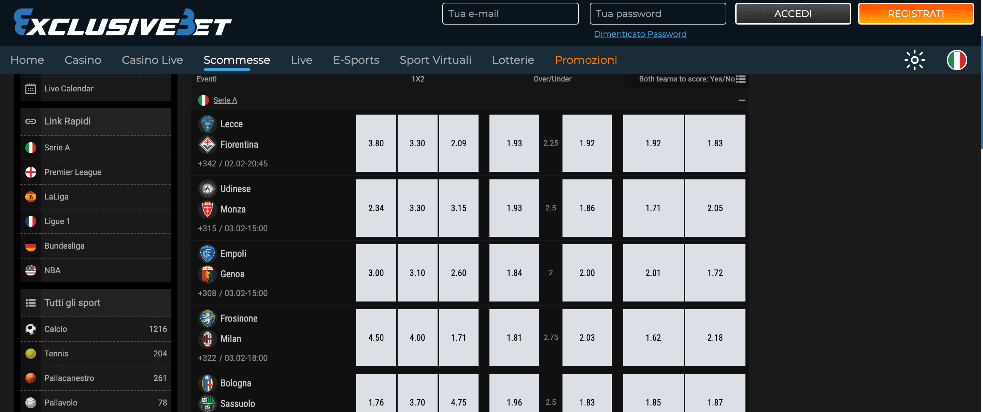Click the Pallacanestro basketball icon

pos(30,378)
